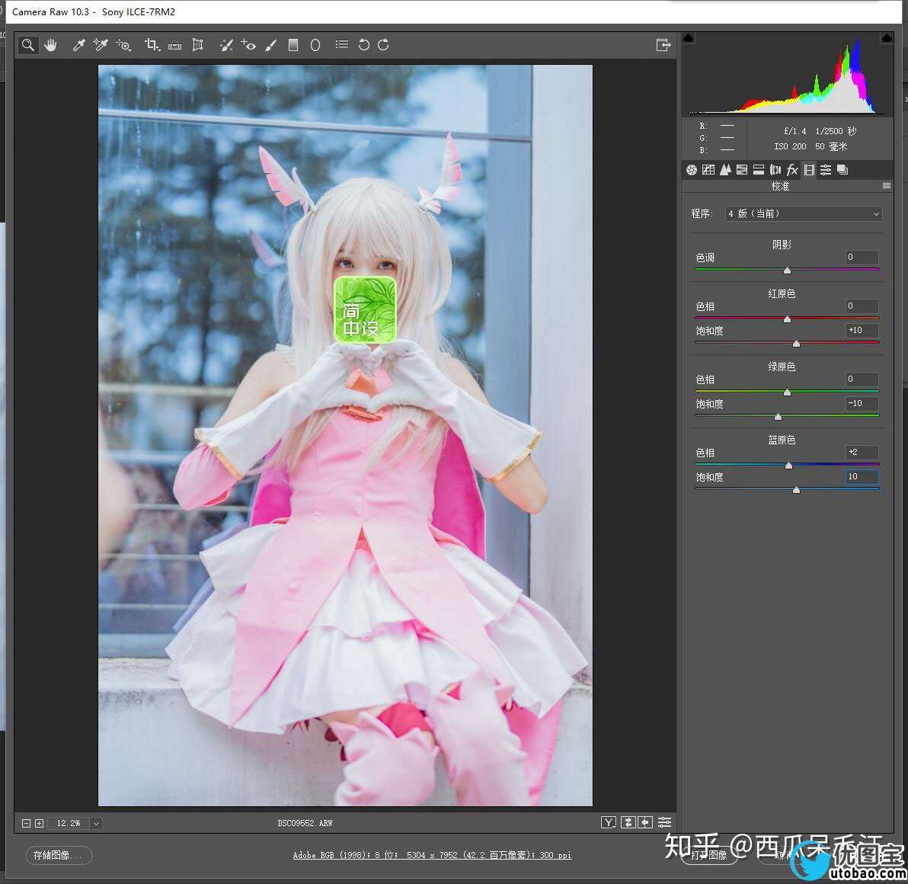Rotate image counterclockwise
The height and width of the screenshot is (884, 908).
click(363, 45)
